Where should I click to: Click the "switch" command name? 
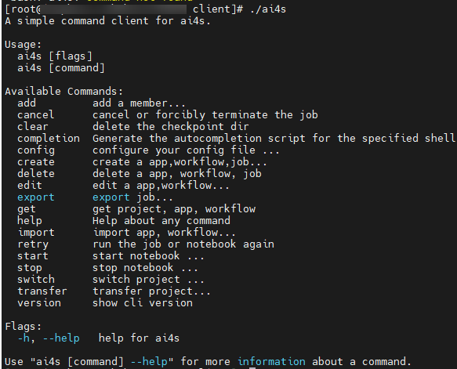35,280
